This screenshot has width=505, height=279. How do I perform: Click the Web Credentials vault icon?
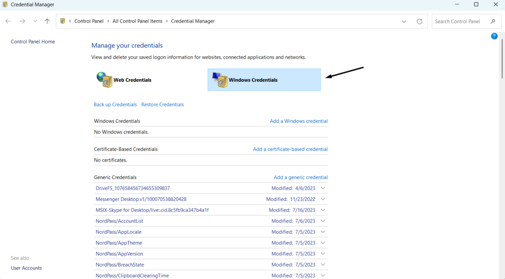pyautogui.click(x=104, y=80)
